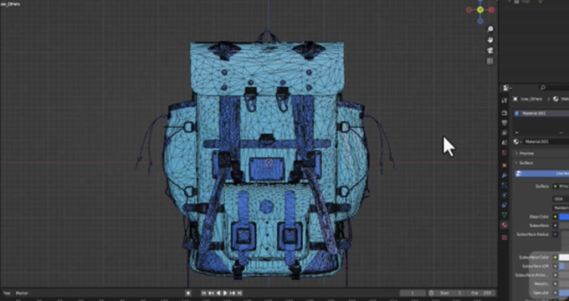Open the GGX distribution dropdown
The image size is (569, 301).
(561, 199)
